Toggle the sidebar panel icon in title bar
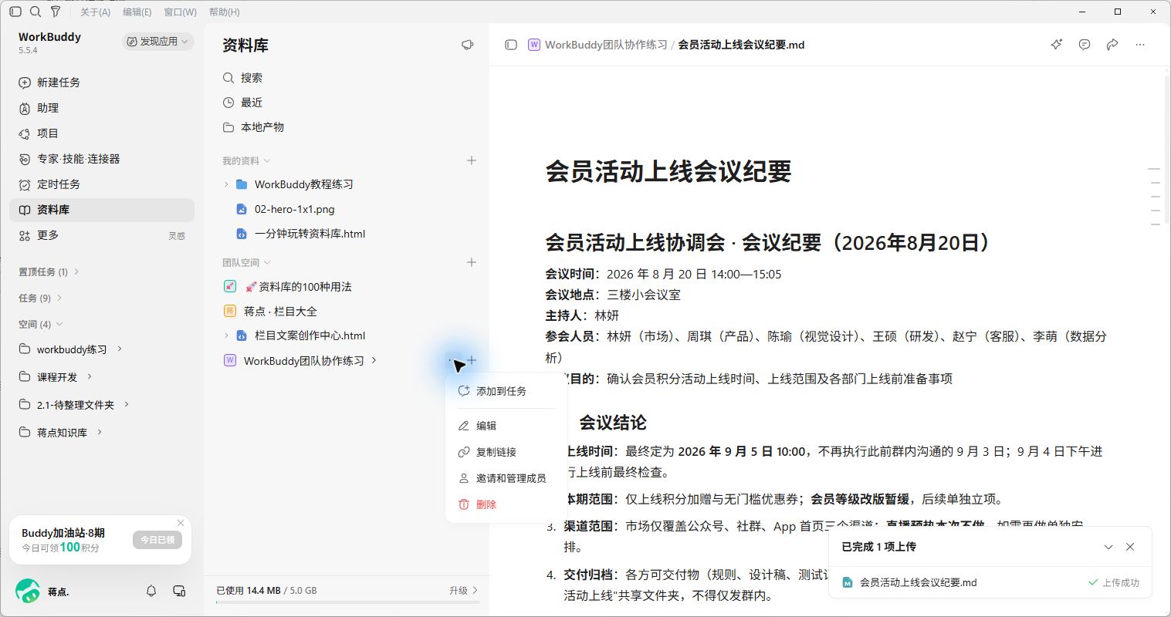 coord(15,12)
